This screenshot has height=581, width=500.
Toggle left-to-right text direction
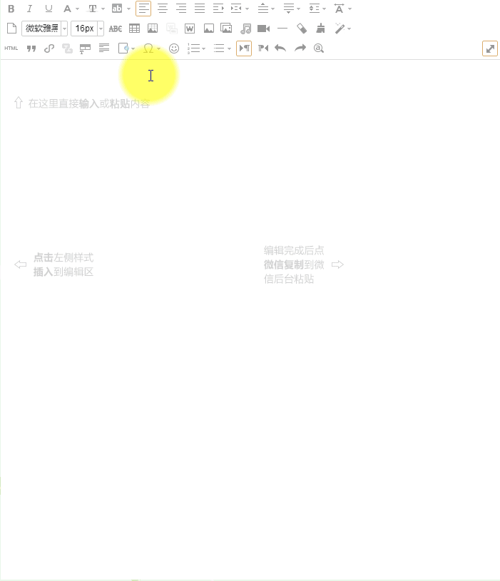click(x=244, y=48)
